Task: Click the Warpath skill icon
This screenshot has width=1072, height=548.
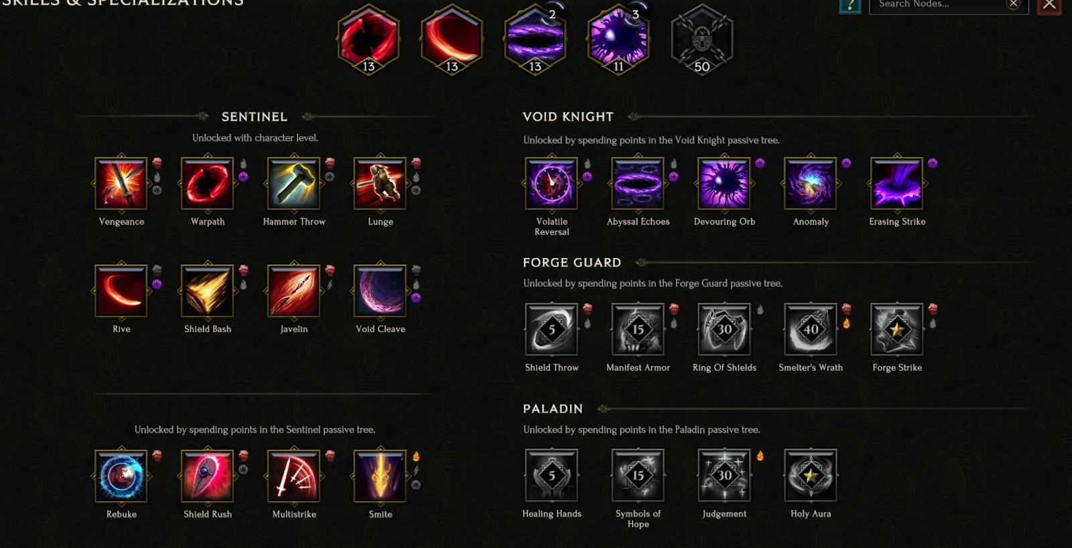Action: tap(208, 184)
